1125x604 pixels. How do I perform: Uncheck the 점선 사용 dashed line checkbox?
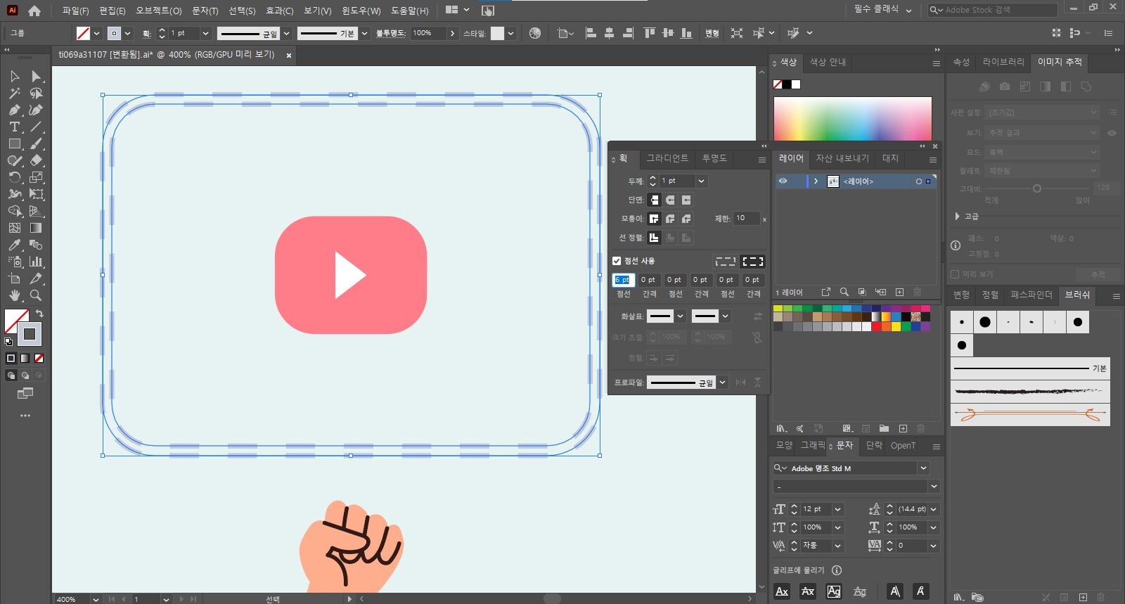point(617,261)
